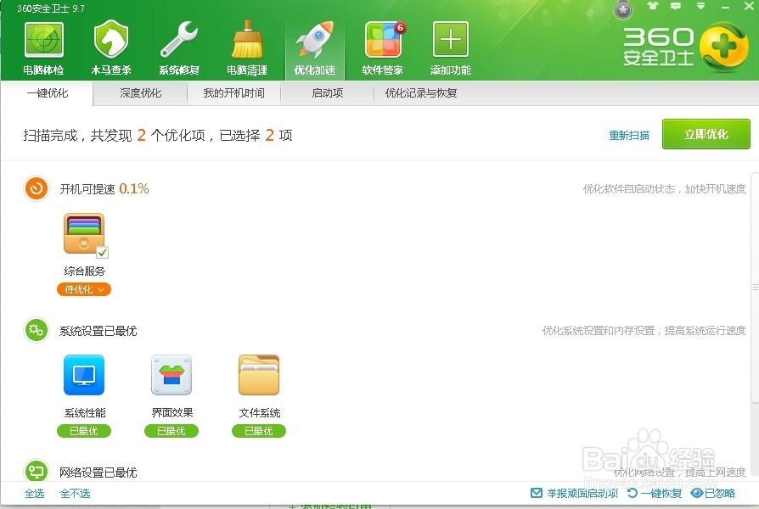The image size is (759, 509).
Task: Click the 系统性能 monitor icon
Action: [x=84, y=375]
